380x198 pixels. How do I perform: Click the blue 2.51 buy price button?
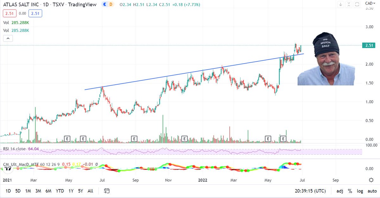tap(35, 14)
